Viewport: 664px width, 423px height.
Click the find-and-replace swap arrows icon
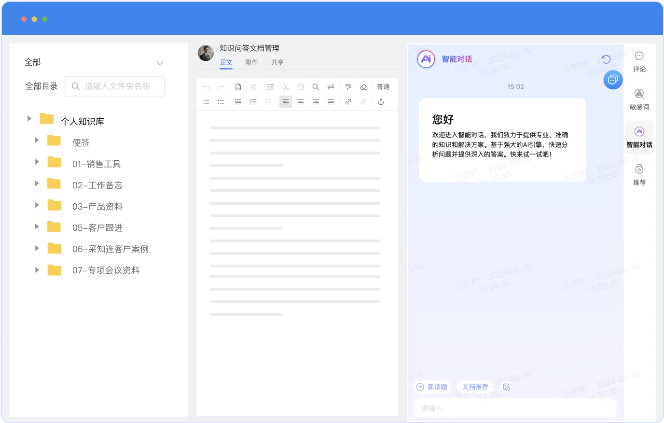(x=331, y=87)
